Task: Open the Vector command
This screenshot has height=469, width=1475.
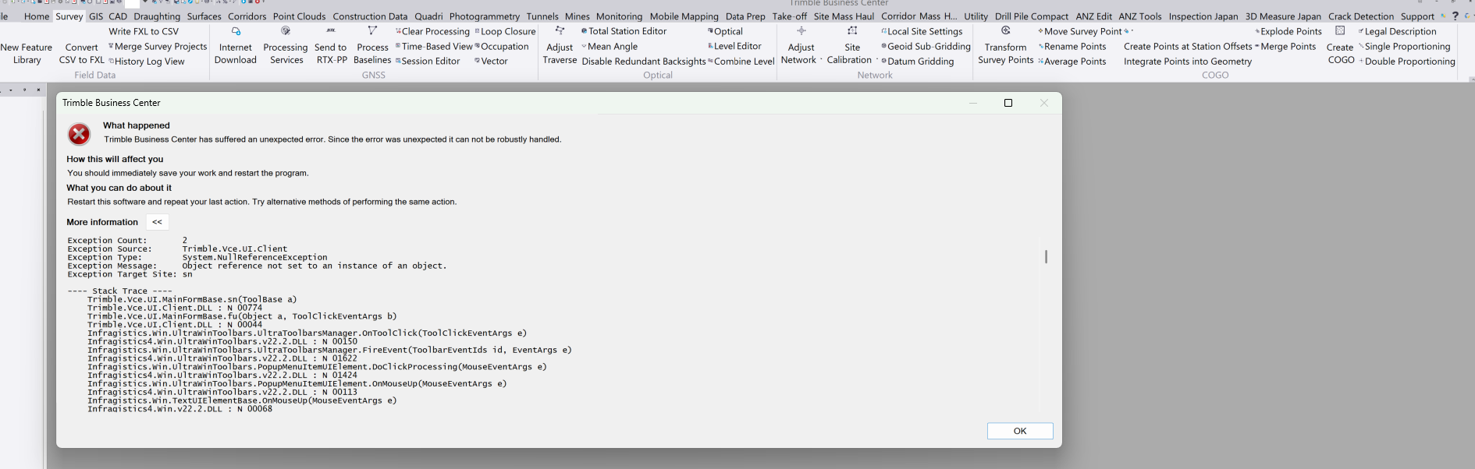Action: (491, 62)
